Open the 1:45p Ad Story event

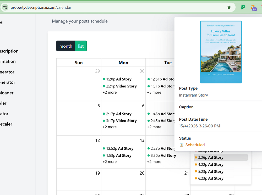[x=161, y=114]
